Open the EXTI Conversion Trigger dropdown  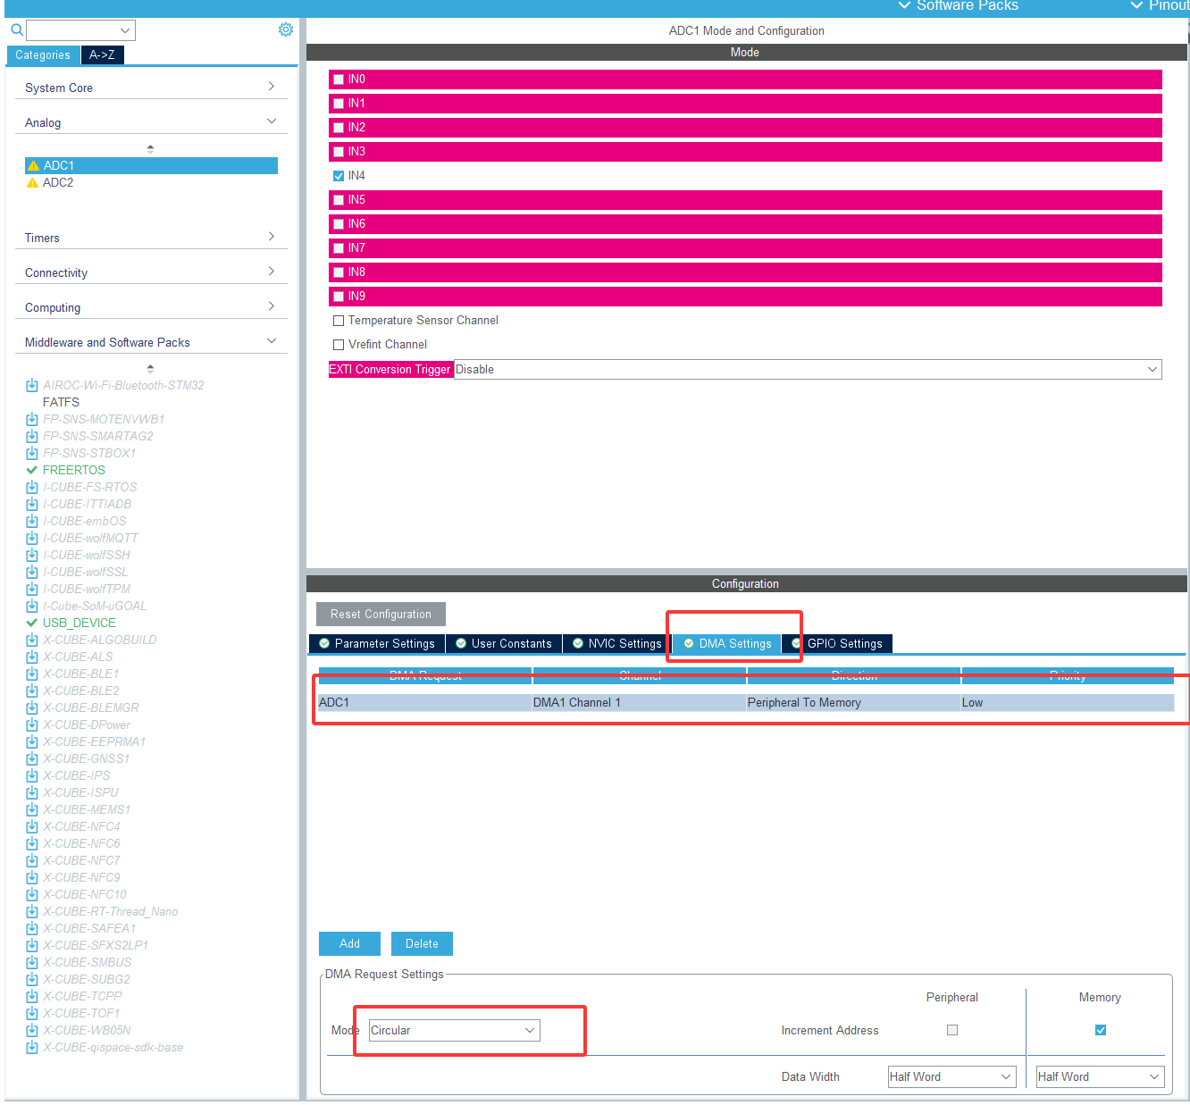807,369
